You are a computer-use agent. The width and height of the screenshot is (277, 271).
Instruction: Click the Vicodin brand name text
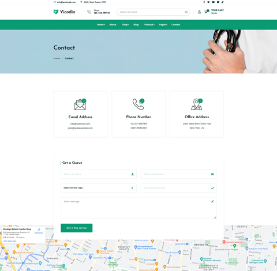(68, 12)
